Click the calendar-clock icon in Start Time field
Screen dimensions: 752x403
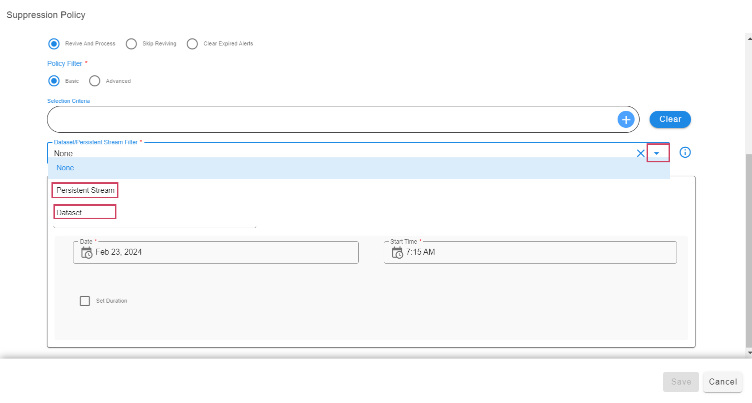coord(397,252)
